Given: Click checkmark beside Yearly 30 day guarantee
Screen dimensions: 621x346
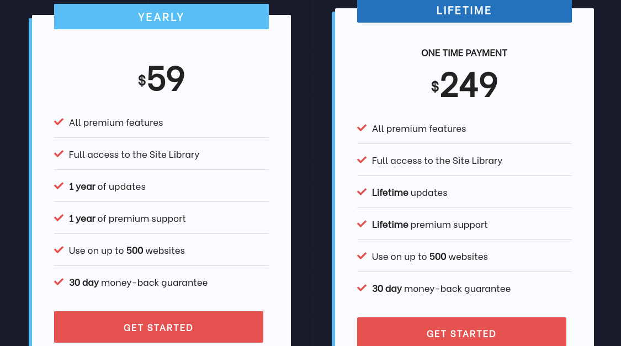Looking at the screenshot, I should [59, 283].
